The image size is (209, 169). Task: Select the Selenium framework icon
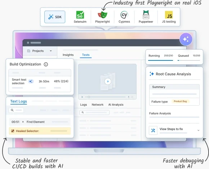[80, 15]
